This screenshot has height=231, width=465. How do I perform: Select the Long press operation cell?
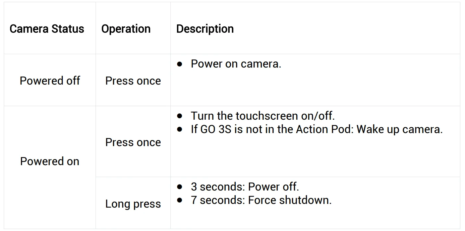click(133, 204)
